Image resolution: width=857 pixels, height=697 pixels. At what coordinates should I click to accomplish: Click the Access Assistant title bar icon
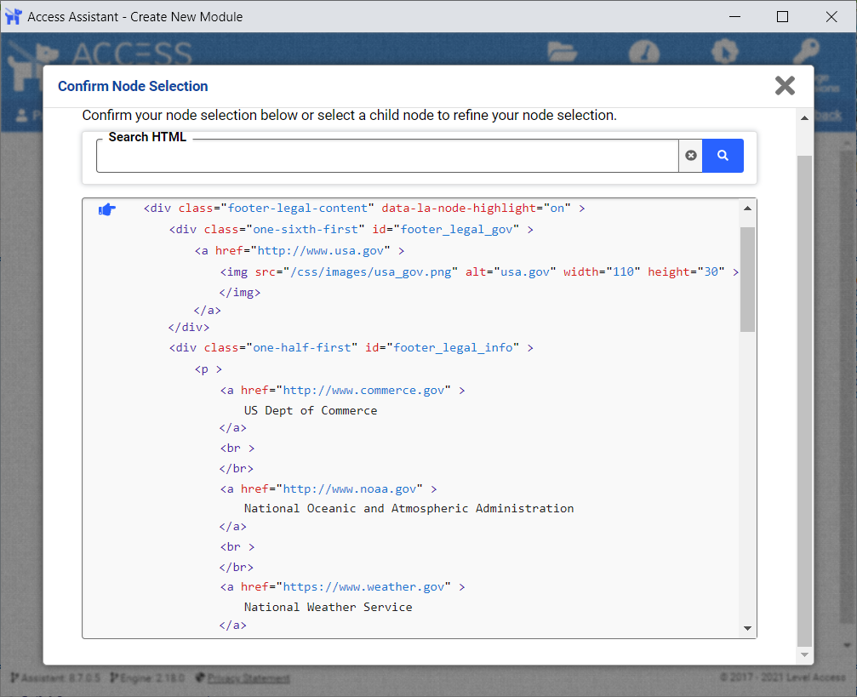(x=13, y=16)
